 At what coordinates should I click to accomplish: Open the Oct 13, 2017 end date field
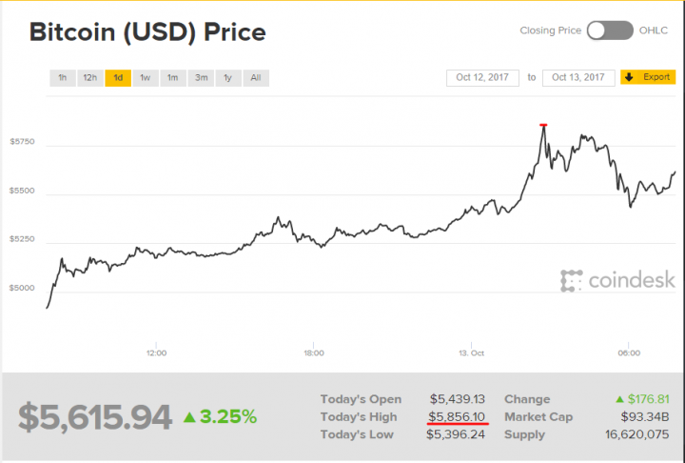578,77
